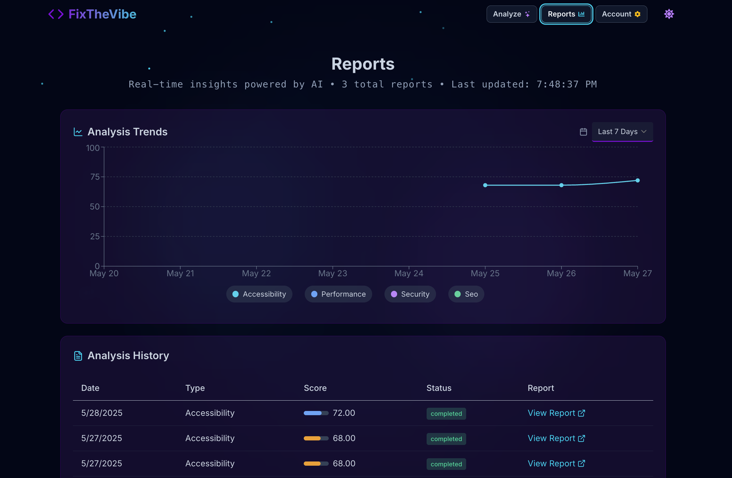Click the 72.00 score value
Image resolution: width=732 pixels, height=478 pixels.
[x=344, y=413]
